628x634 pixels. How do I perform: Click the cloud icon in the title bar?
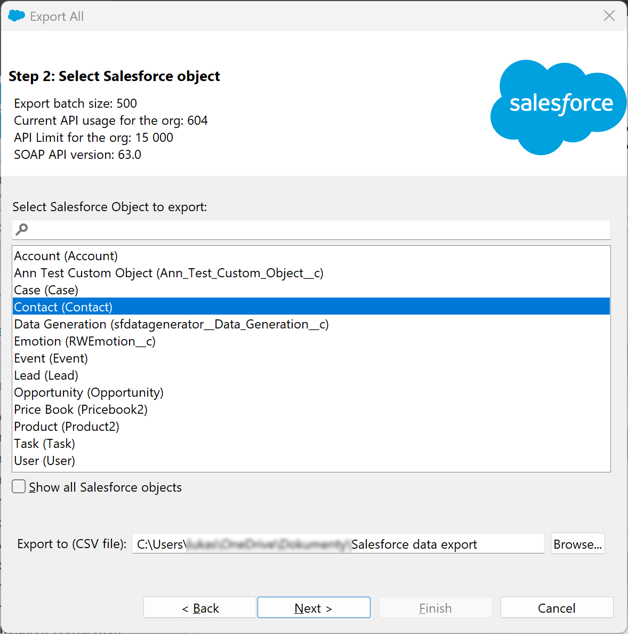pos(17,15)
